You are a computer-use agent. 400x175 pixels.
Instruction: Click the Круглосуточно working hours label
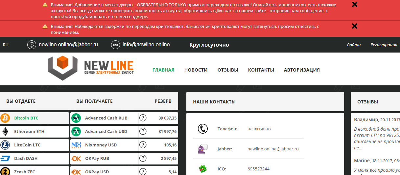209,45
